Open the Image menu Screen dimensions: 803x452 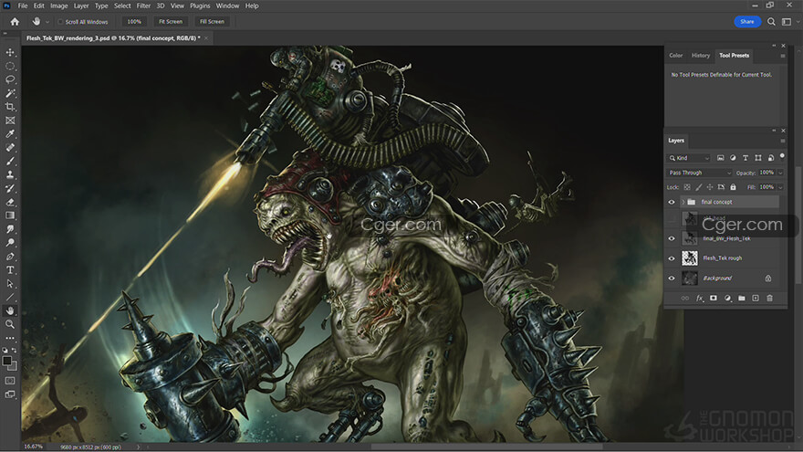59,5
